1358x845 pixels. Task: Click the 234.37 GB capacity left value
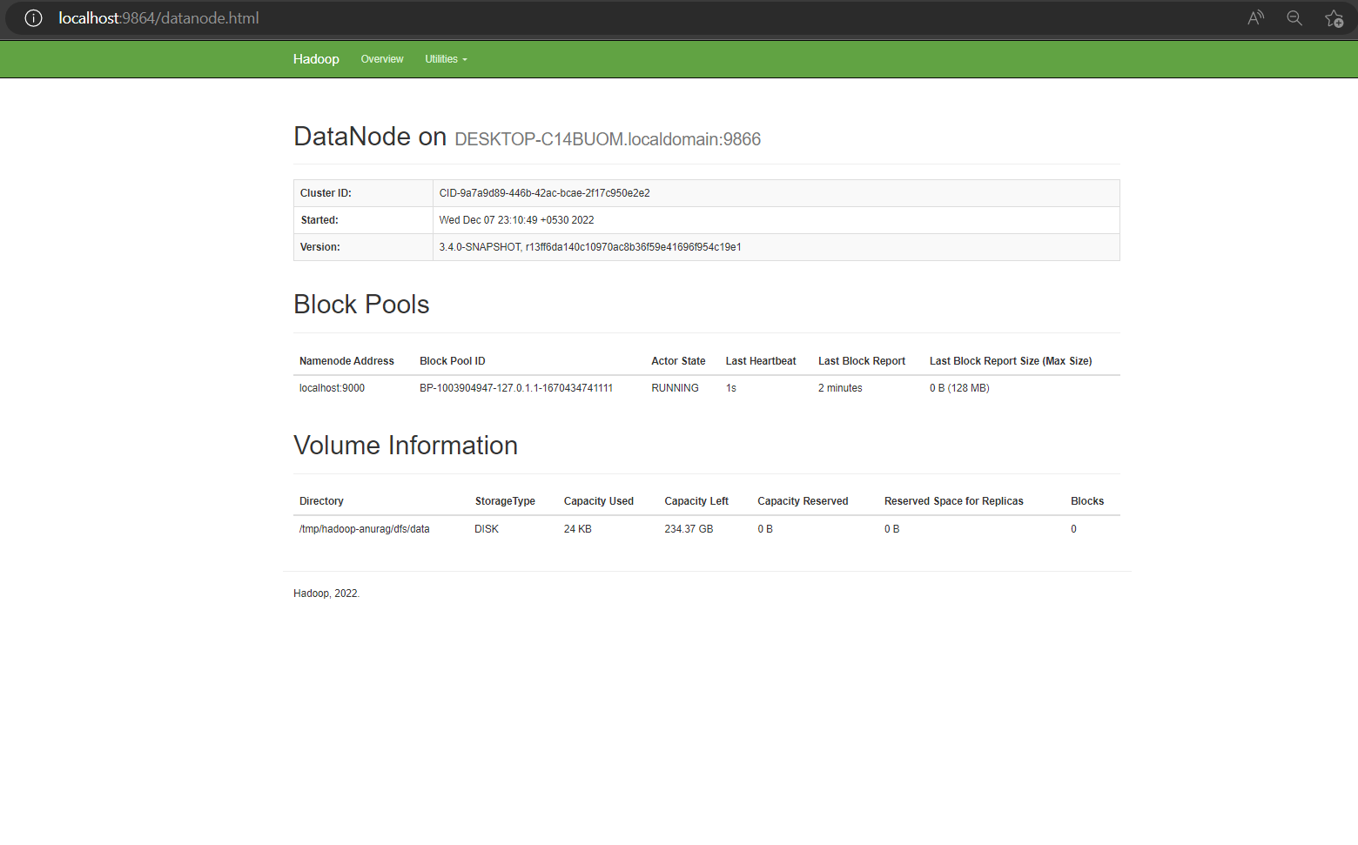(x=689, y=529)
